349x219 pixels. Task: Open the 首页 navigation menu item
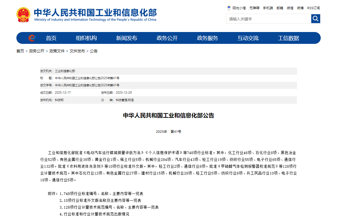coord(51,38)
